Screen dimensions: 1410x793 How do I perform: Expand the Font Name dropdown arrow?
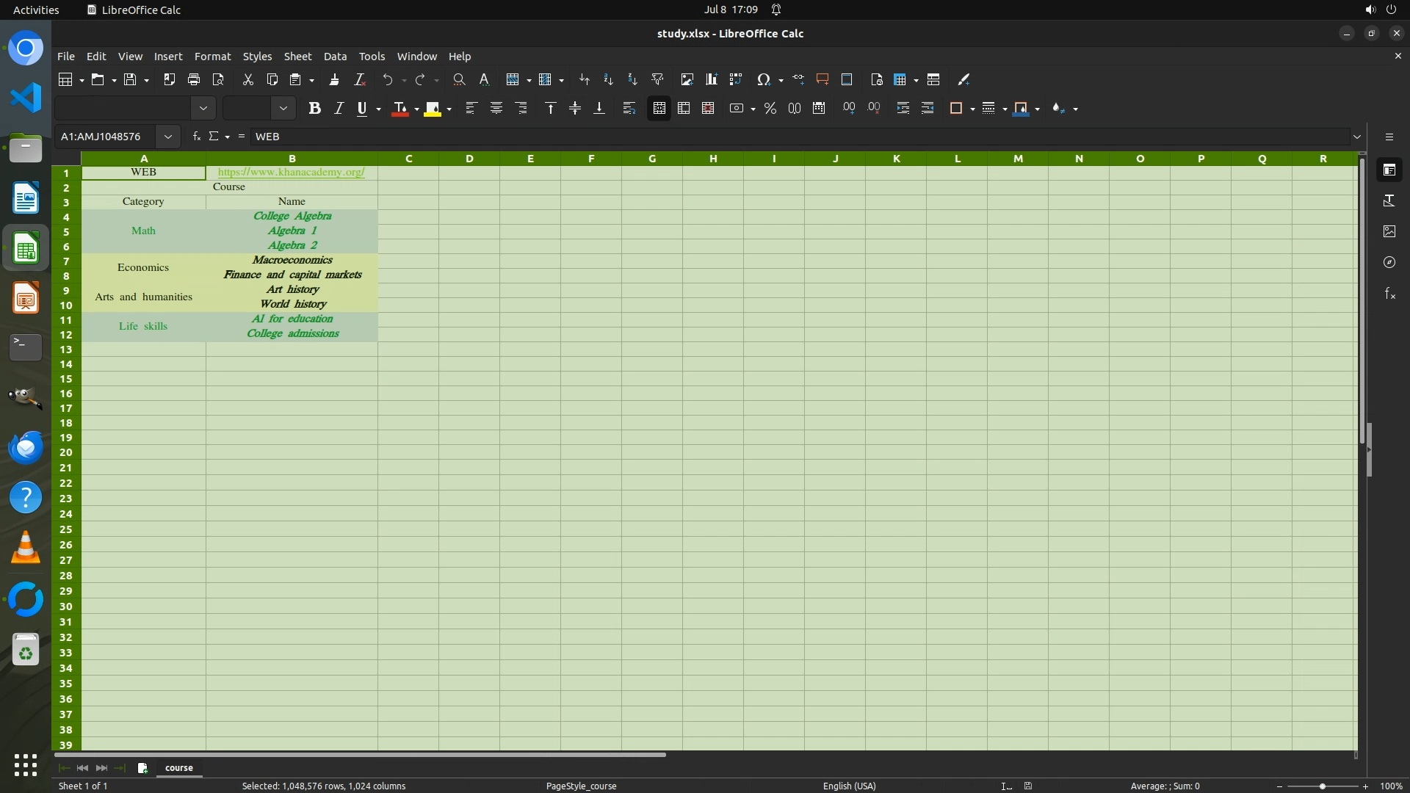tap(203, 109)
